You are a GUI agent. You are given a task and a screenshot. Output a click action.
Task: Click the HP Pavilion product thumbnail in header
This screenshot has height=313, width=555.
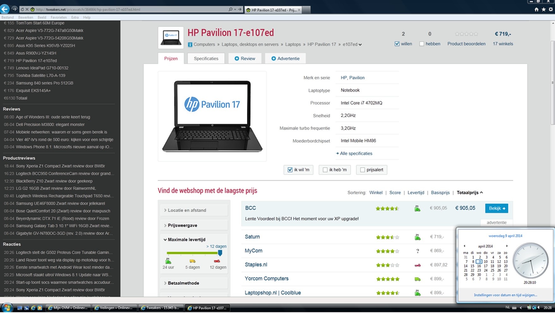171,38
